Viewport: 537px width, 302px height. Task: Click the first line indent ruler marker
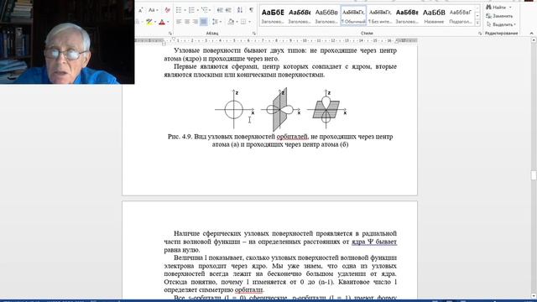(174, 39)
